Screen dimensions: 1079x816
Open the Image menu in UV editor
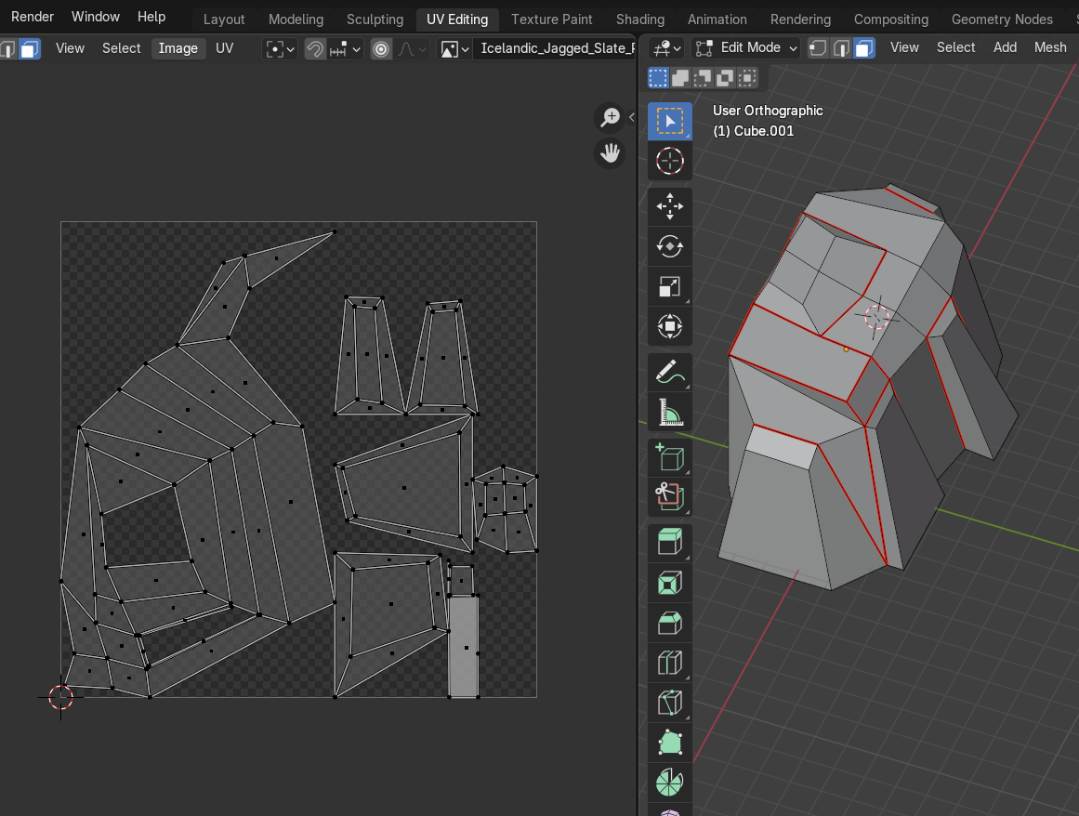(178, 48)
